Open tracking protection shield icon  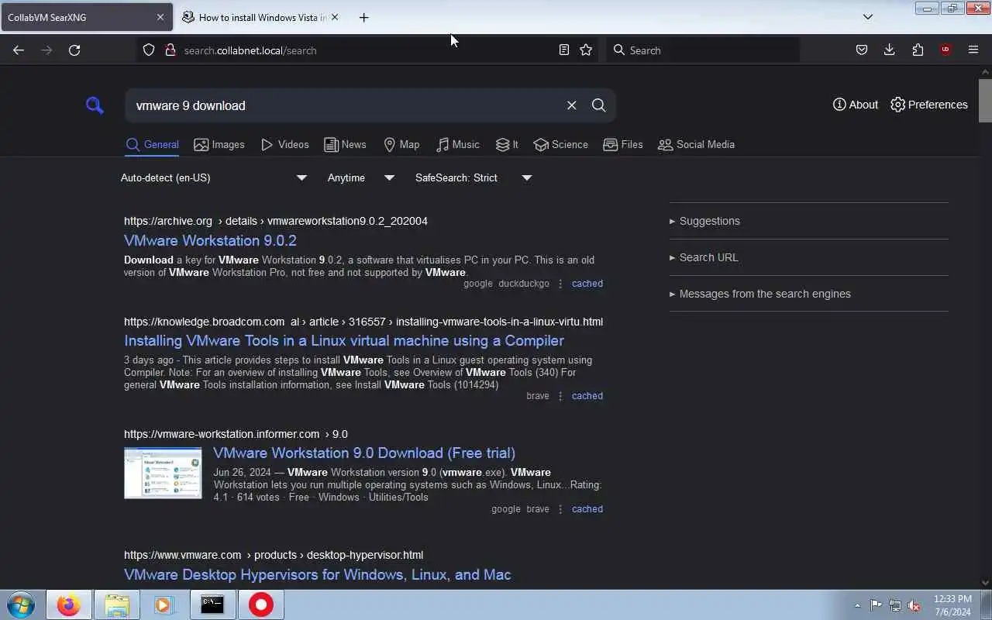150,50
